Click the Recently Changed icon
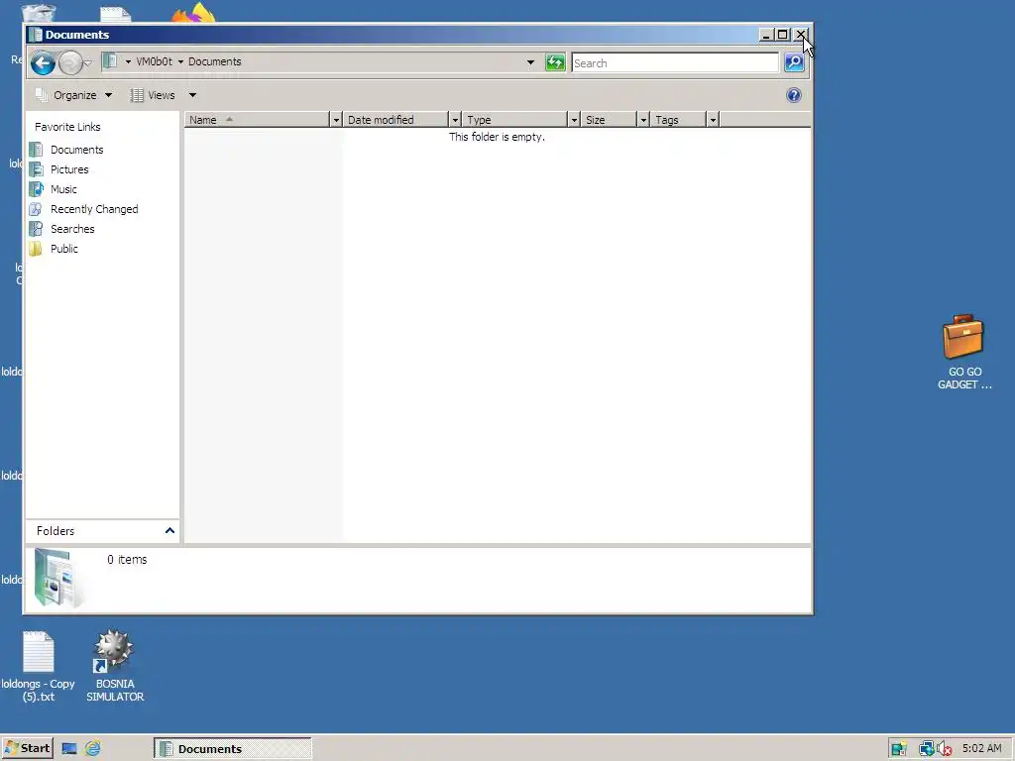The height and width of the screenshot is (761, 1015). [x=37, y=209]
